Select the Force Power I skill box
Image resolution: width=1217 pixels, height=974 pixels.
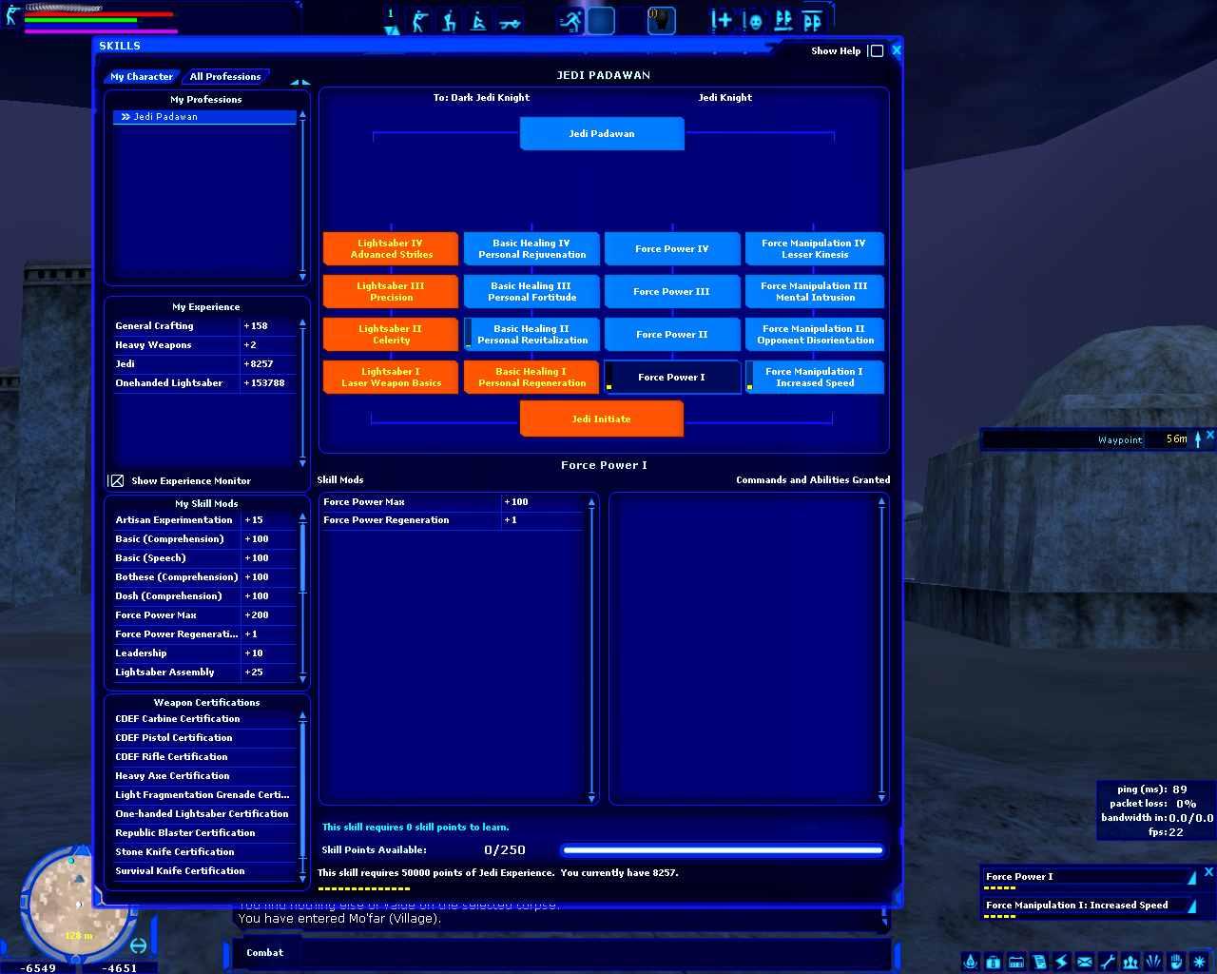click(x=672, y=378)
